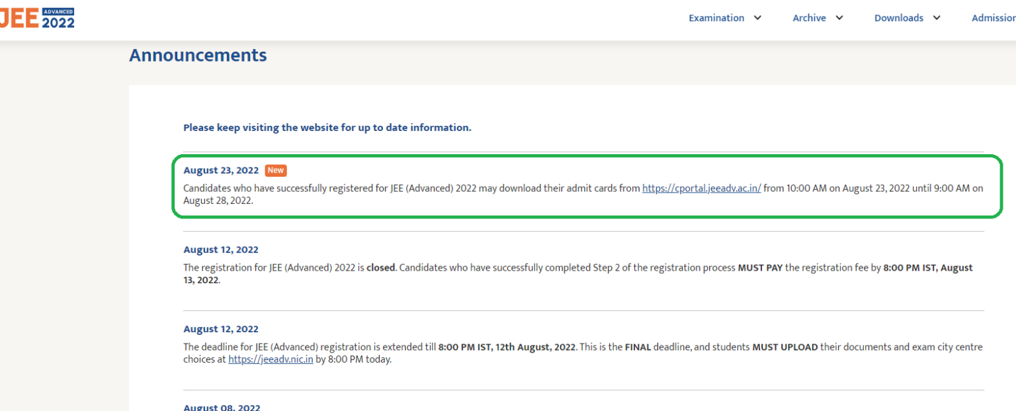
Task: Click the JEE Advanced 2022 logo
Action: point(37,17)
